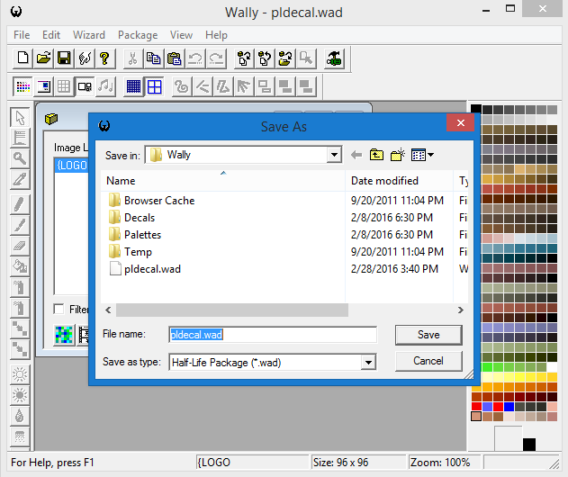This screenshot has height=477, width=568.
Task: Close the Save As dialog
Action: [x=460, y=123]
